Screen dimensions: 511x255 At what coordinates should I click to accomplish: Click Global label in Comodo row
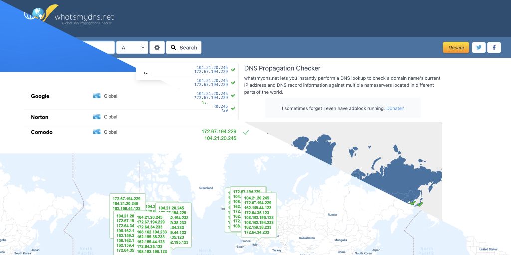point(110,132)
